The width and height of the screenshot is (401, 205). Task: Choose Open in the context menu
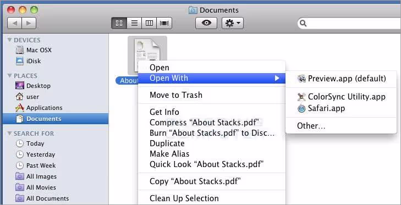click(x=211, y=68)
